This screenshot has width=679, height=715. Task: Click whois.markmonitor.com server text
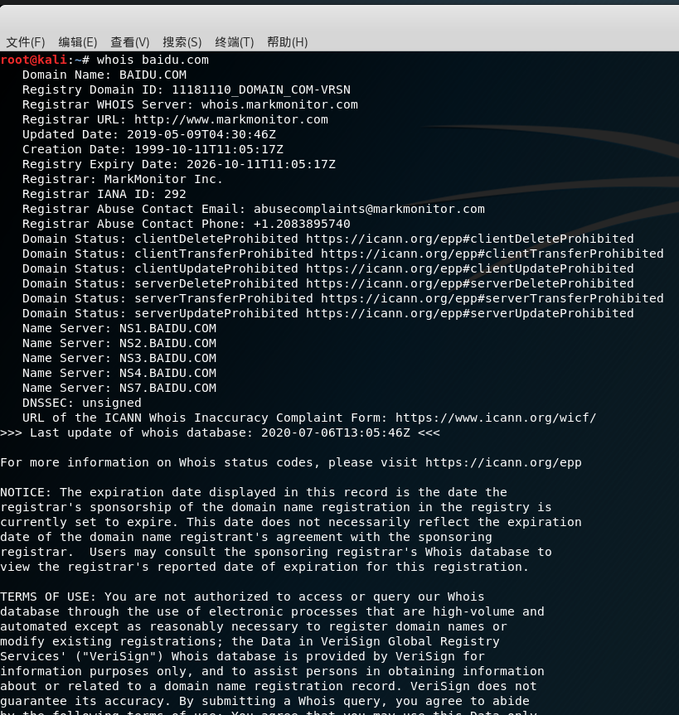(279, 104)
